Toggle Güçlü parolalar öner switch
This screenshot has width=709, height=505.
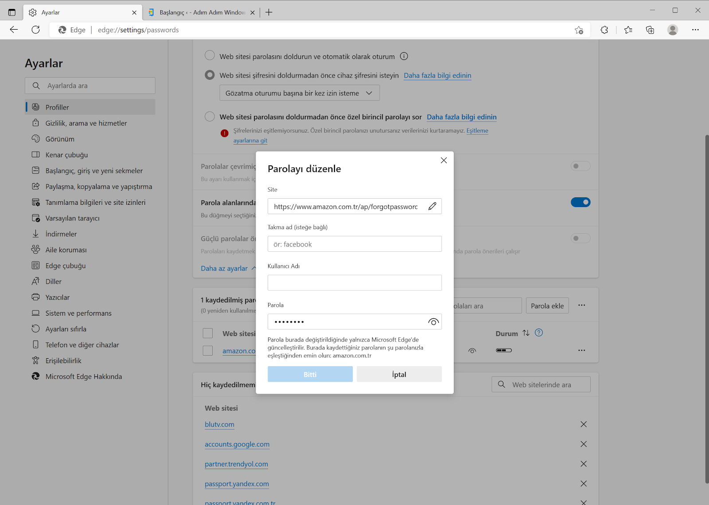580,239
